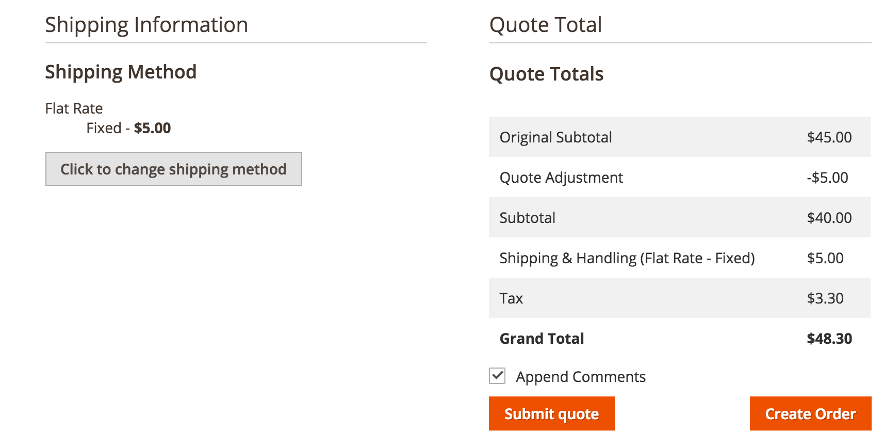Click the $40.00 subtotal amount

click(829, 218)
